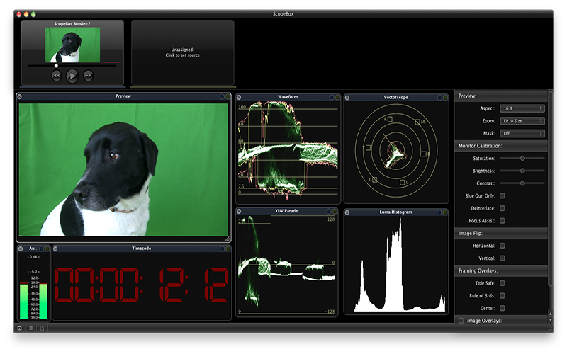This screenshot has height=354, width=567.
Task: Click the Image Flip section header
Action: point(501,234)
